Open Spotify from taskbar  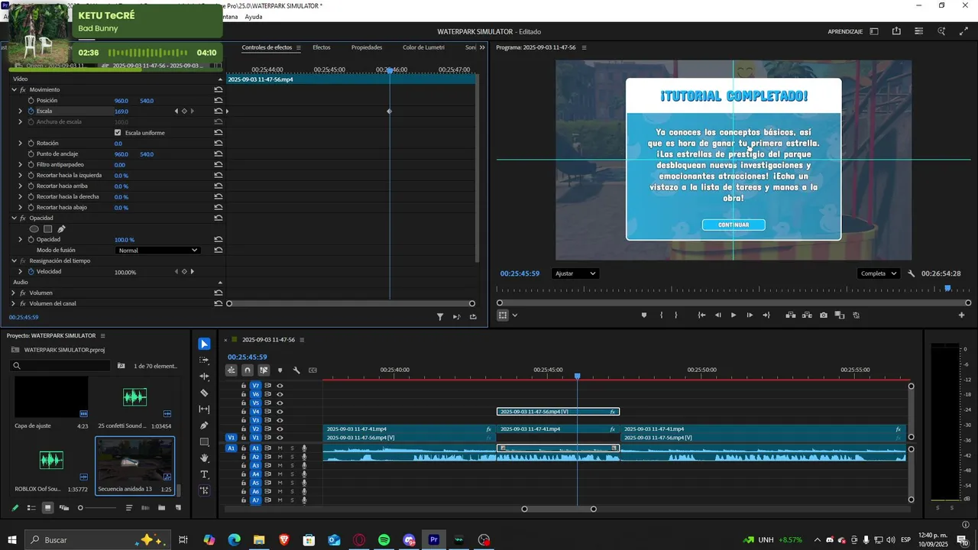point(384,540)
